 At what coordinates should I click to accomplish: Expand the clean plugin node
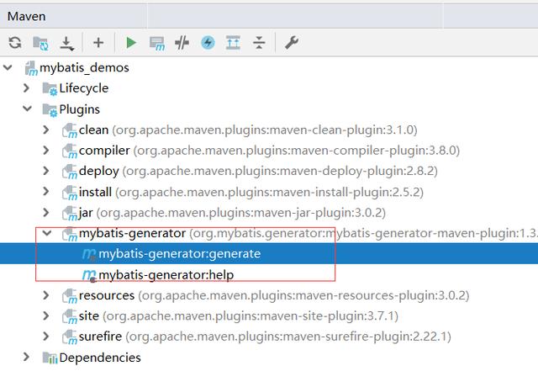46,130
